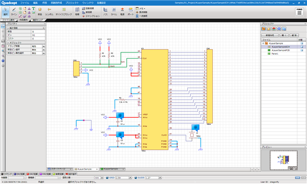307x184 pixels.
Task: Click the 部品 component placement icon
Action: tap(40, 12)
